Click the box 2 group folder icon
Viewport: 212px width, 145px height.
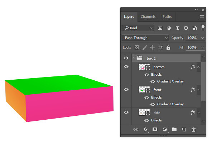[140, 58]
